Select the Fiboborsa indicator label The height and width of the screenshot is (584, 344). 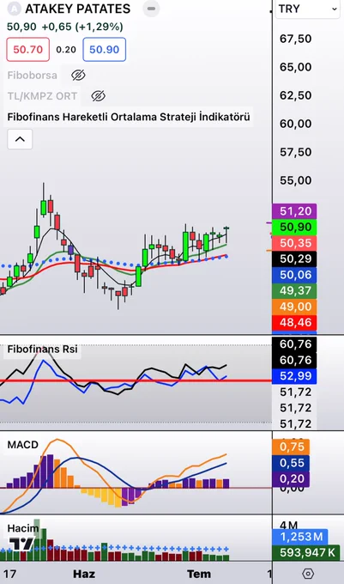click(x=33, y=76)
